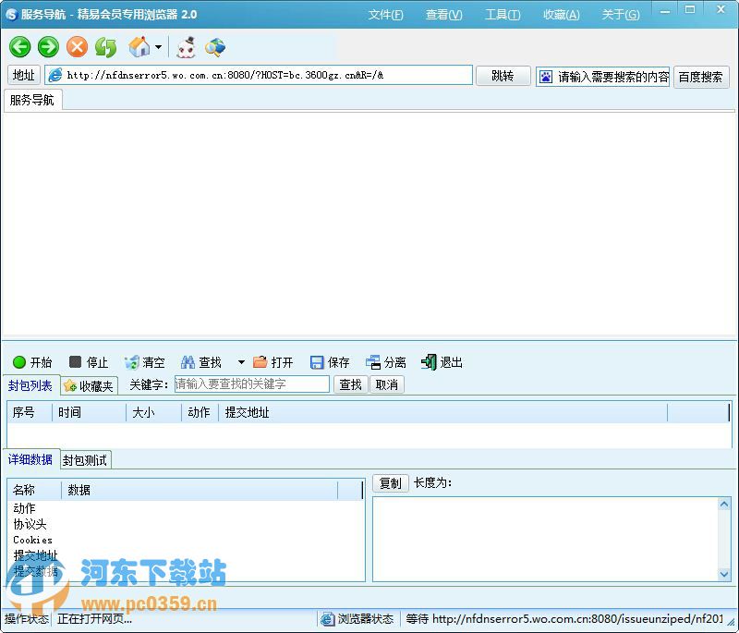Start packet capture with 开始 button
This screenshot has height=633, width=739.
pos(32,362)
